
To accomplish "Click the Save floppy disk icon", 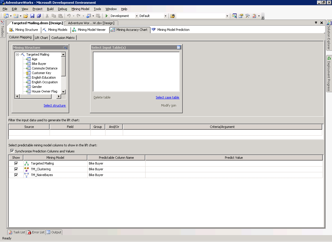I will [32, 16].
